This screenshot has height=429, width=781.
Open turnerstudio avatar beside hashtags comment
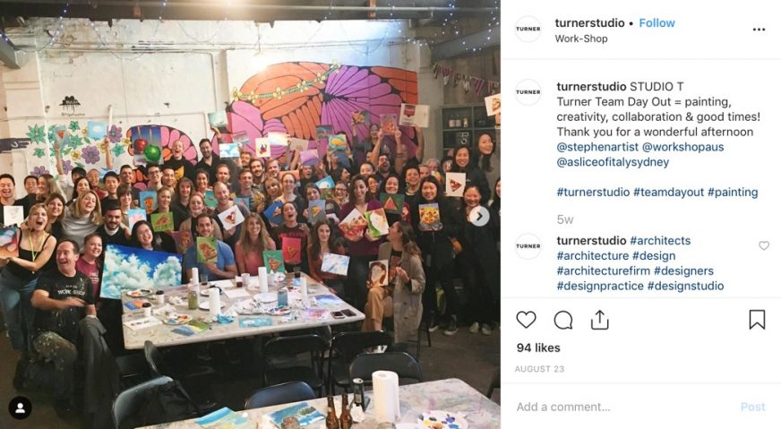(528, 246)
